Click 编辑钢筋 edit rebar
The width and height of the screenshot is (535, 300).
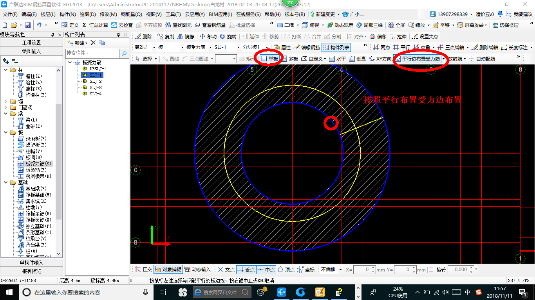[x=307, y=47]
